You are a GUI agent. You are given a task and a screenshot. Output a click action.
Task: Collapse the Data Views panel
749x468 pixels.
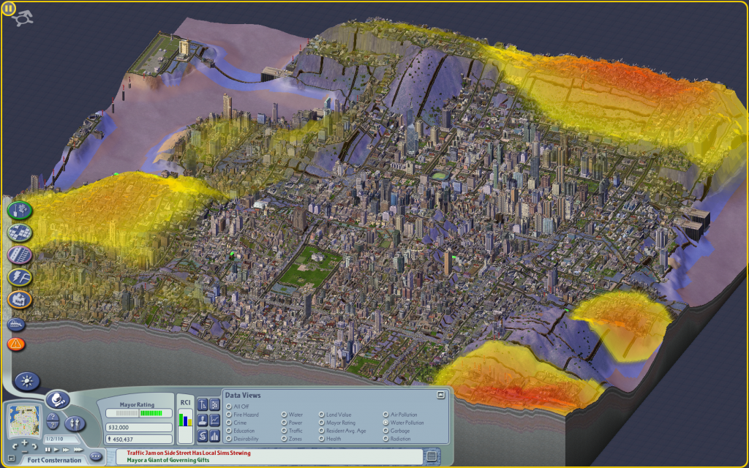pyautogui.click(x=441, y=395)
